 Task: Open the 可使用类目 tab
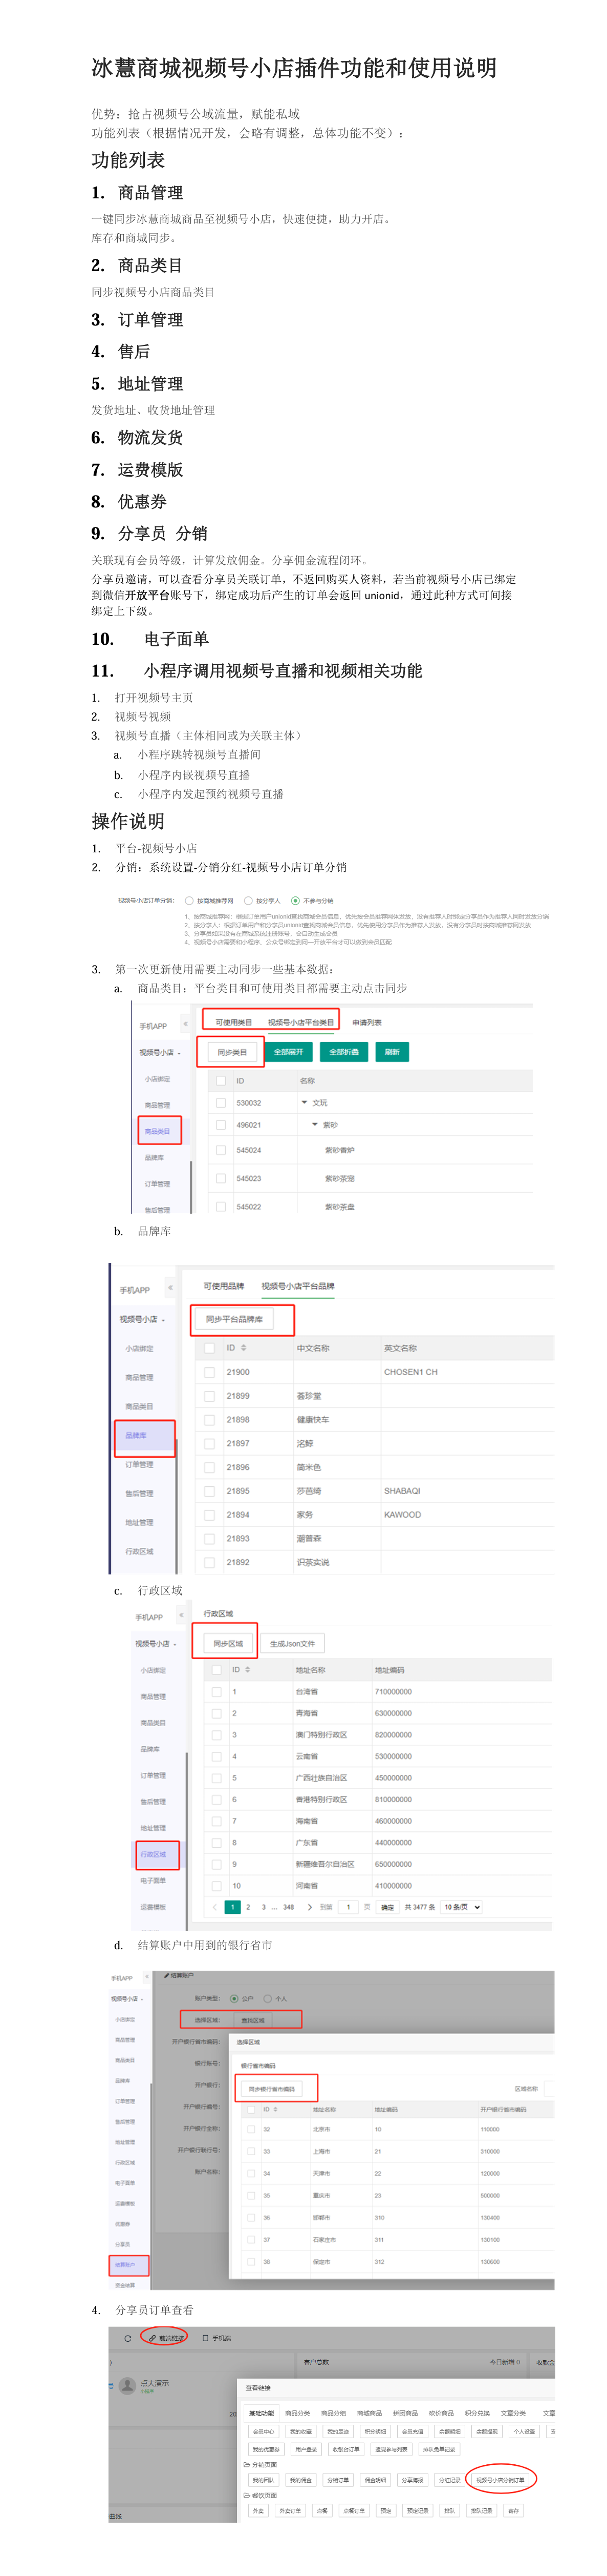click(233, 1022)
